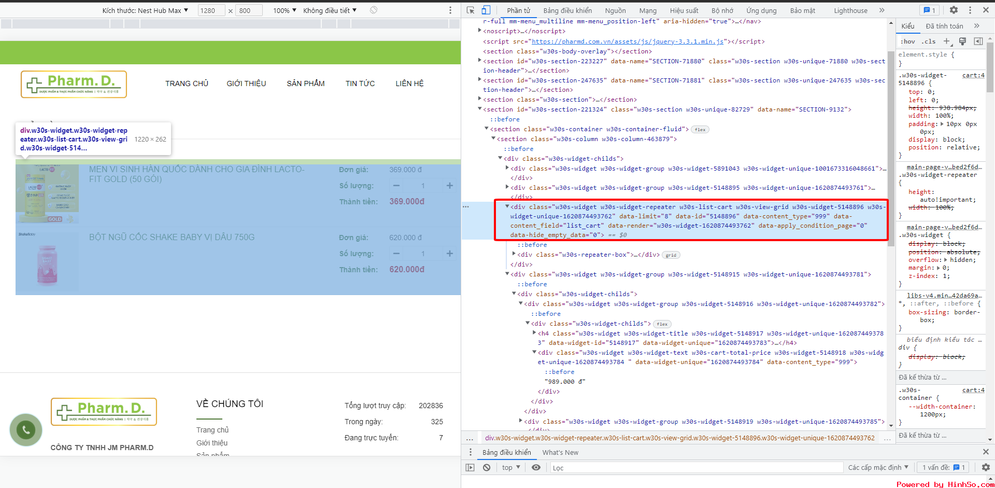995x488 pixels.
Task: Click the console filter 'Lọc' input
Action: click(x=696, y=468)
